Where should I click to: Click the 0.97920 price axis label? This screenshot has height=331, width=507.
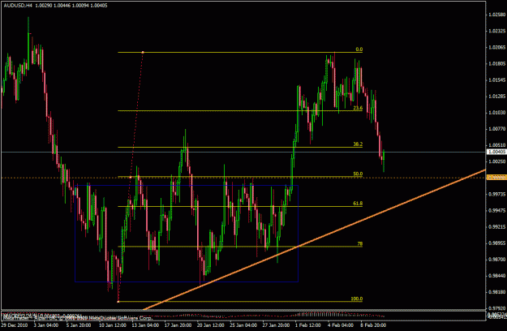coord(496,308)
